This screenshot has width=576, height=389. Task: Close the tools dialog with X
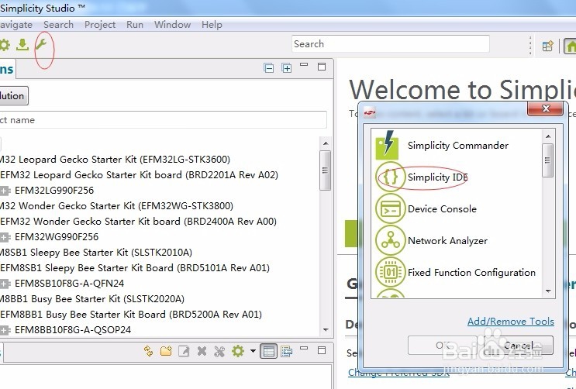545,108
